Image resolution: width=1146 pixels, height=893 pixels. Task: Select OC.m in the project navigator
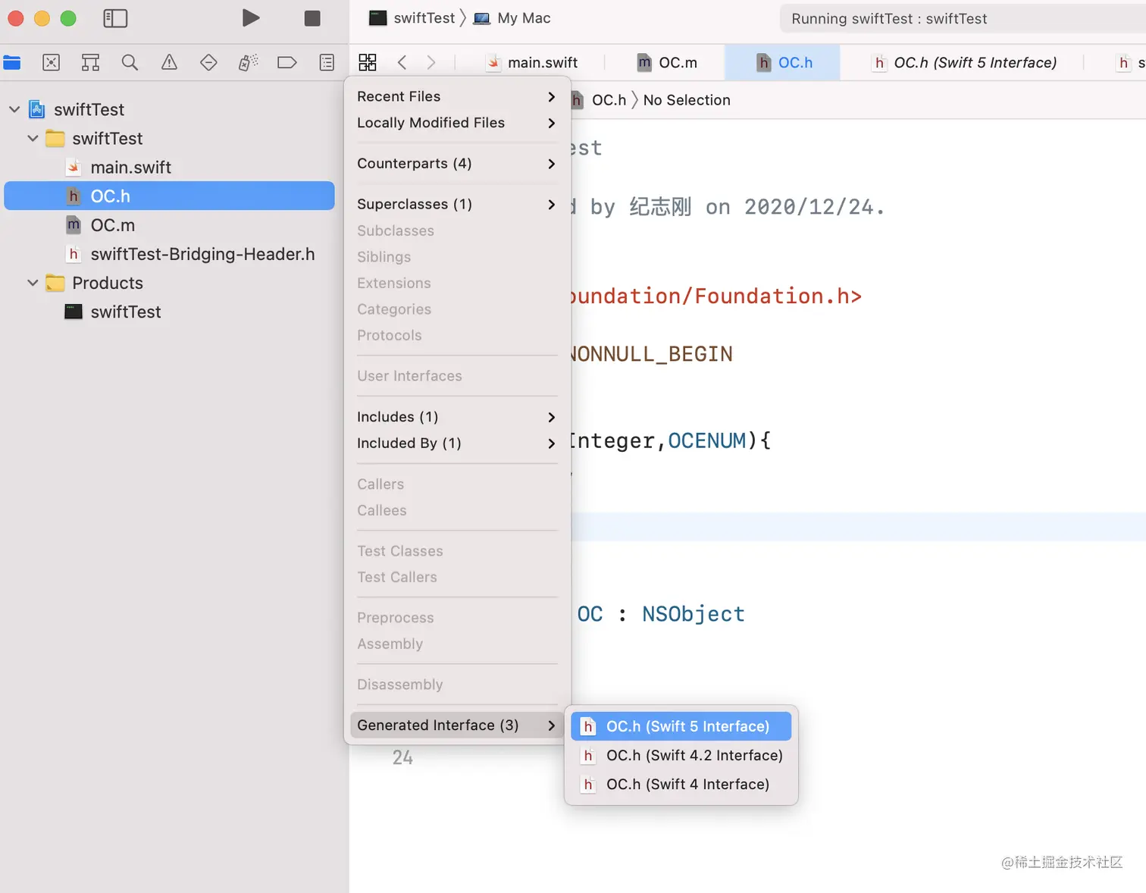[x=169, y=225]
